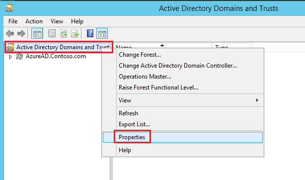The height and width of the screenshot is (180, 305).
Task: Open the View submenu arrow
Action: point(257,100)
